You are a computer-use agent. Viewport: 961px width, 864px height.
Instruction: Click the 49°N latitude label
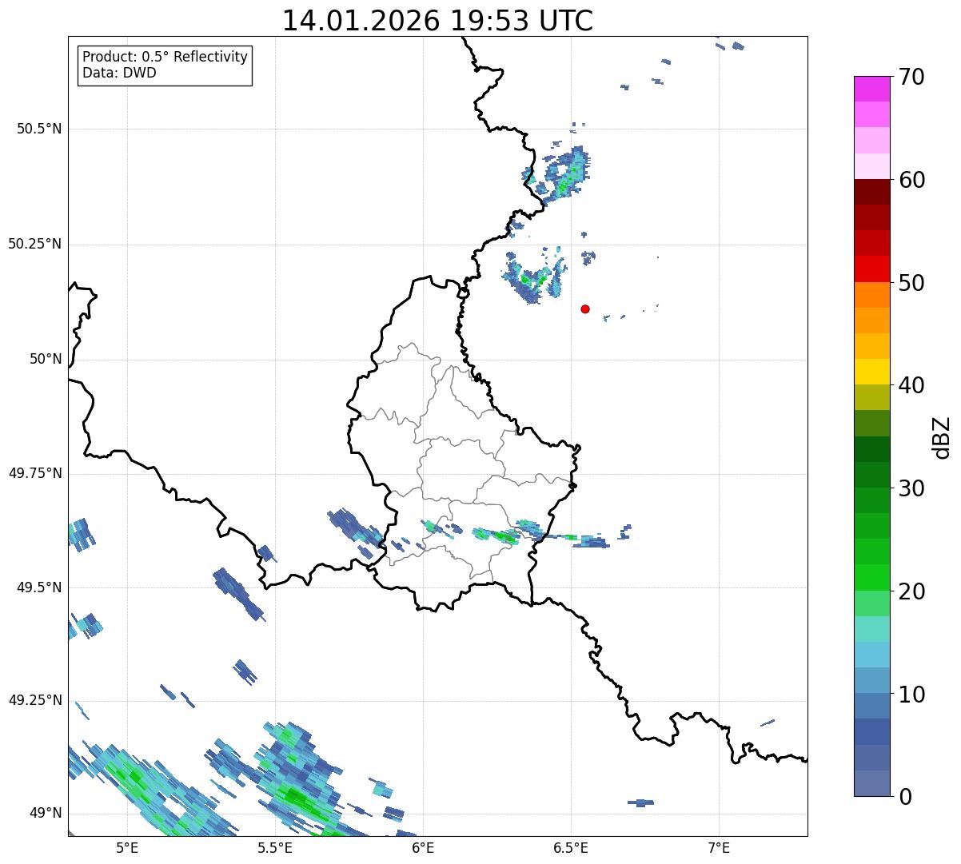[46, 813]
